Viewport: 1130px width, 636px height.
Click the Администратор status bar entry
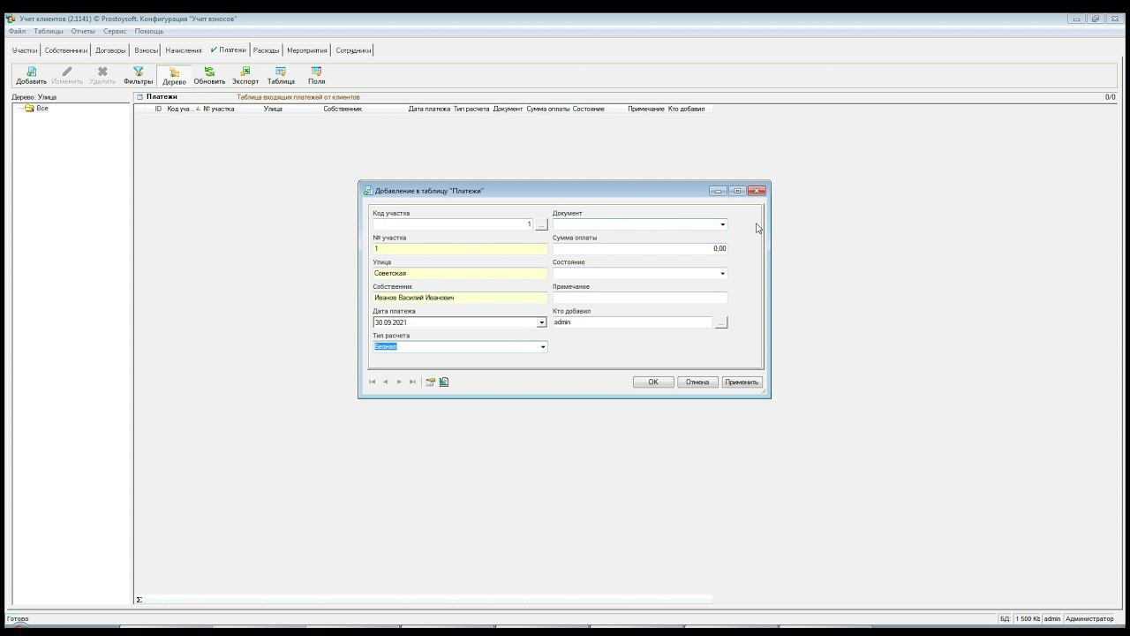pyautogui.click(x=1090, y=619)
